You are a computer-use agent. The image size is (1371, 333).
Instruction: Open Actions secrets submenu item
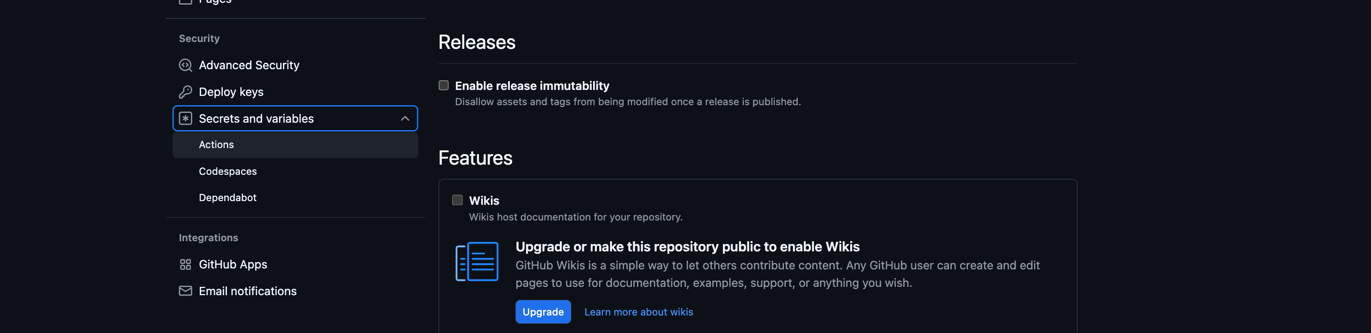(x=216, y=145)
